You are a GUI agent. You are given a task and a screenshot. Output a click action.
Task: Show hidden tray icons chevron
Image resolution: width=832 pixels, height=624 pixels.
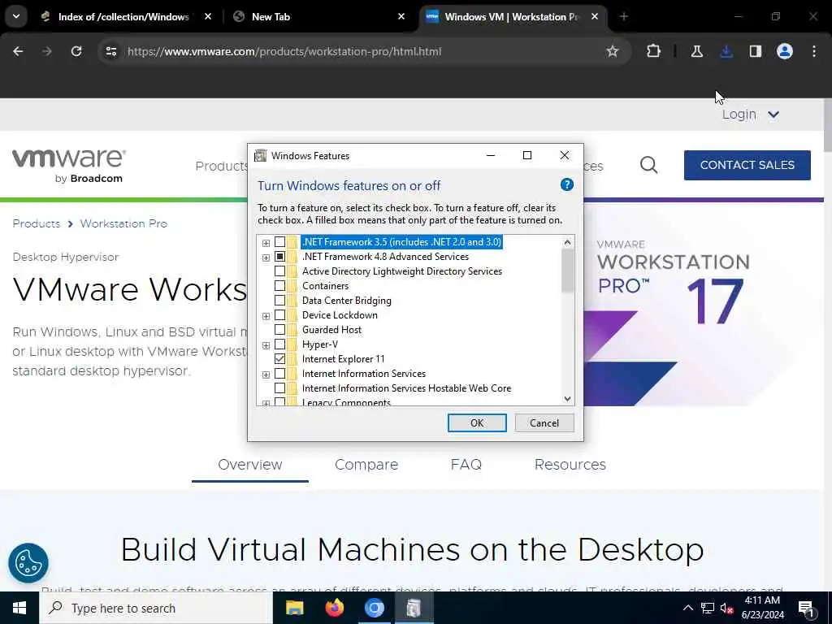[687, 608]
